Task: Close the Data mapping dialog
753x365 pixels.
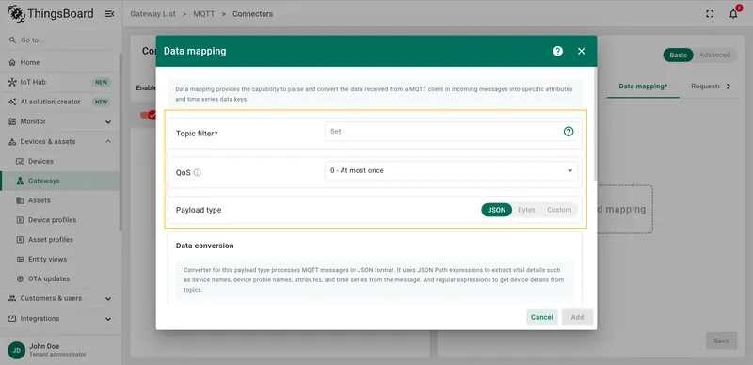Action: pos(582,51)
